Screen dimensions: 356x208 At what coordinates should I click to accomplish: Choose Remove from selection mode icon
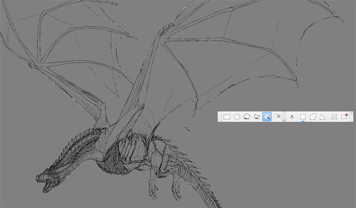pyautogui.click(x=323, y=117)
